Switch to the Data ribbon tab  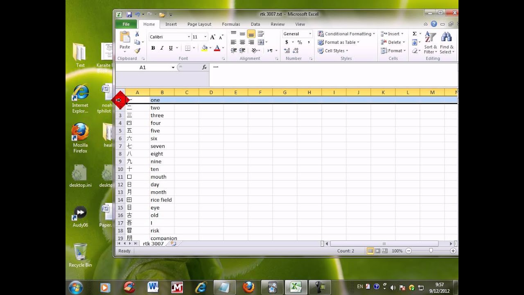click(x=255, y=24)
